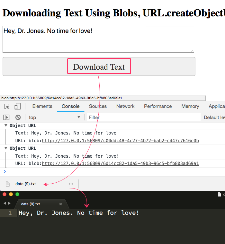Open the Network tab in DevTools
This screenshot has width=225, height=244.
[125, 106]
